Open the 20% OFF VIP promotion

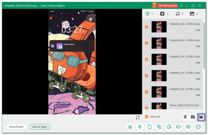(165, 6)
